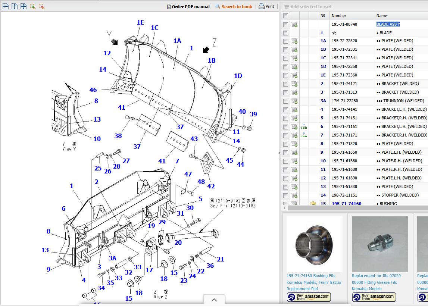
Task: Click Add selected to cart
Action: [x=307, y=7]
